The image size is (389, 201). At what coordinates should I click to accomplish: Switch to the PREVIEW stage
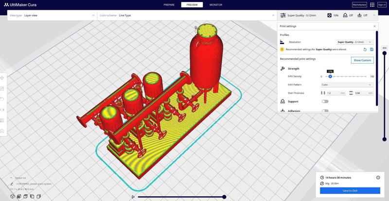point(192,5)
